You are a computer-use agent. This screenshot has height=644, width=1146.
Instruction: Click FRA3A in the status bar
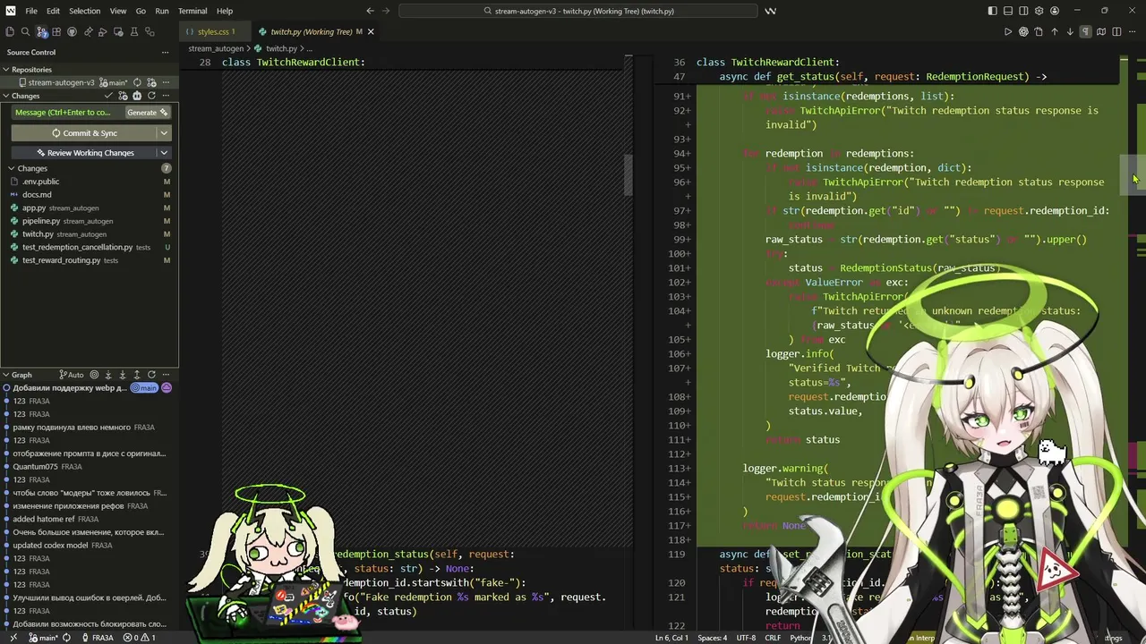click(97, 638)
